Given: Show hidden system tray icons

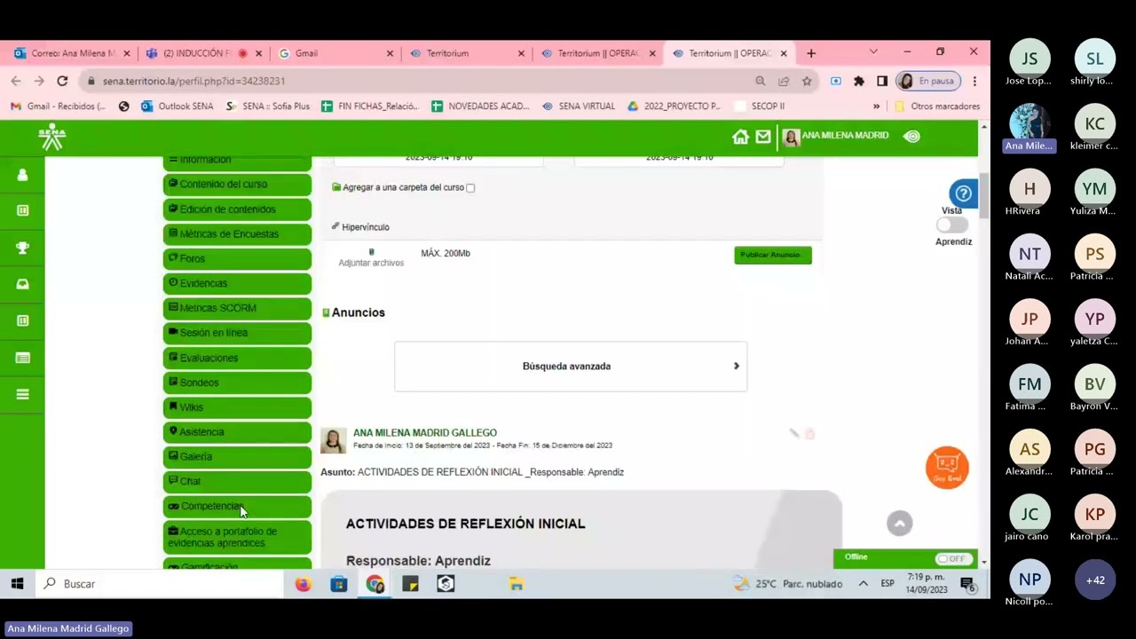Looking at the screenshot, I should coord(863,584).
